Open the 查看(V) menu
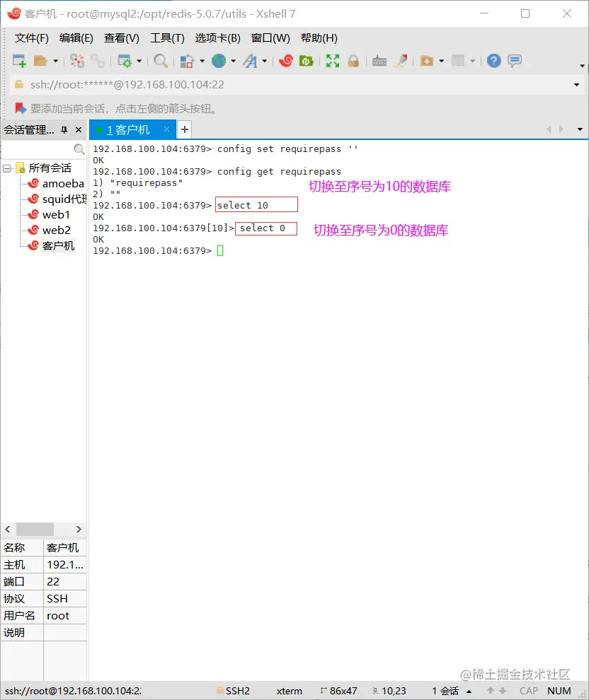 [x=122, y=38]
